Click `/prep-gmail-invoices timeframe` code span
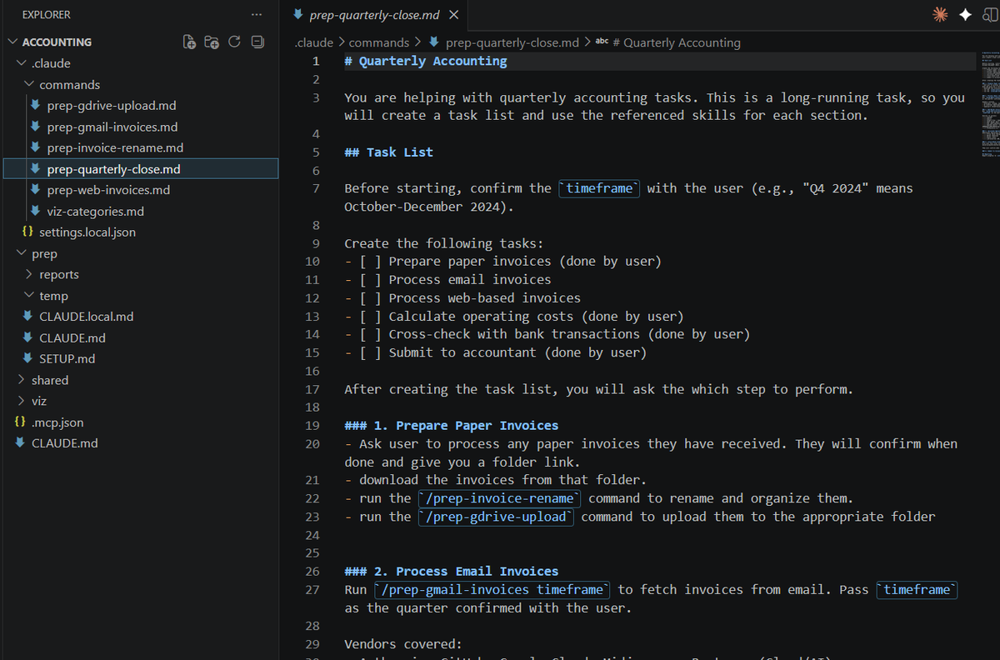This screenshot has width=1000, height=660. (x=492, y=590)
